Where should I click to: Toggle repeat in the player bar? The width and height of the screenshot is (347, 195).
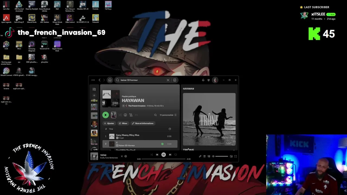coord(175,155)
